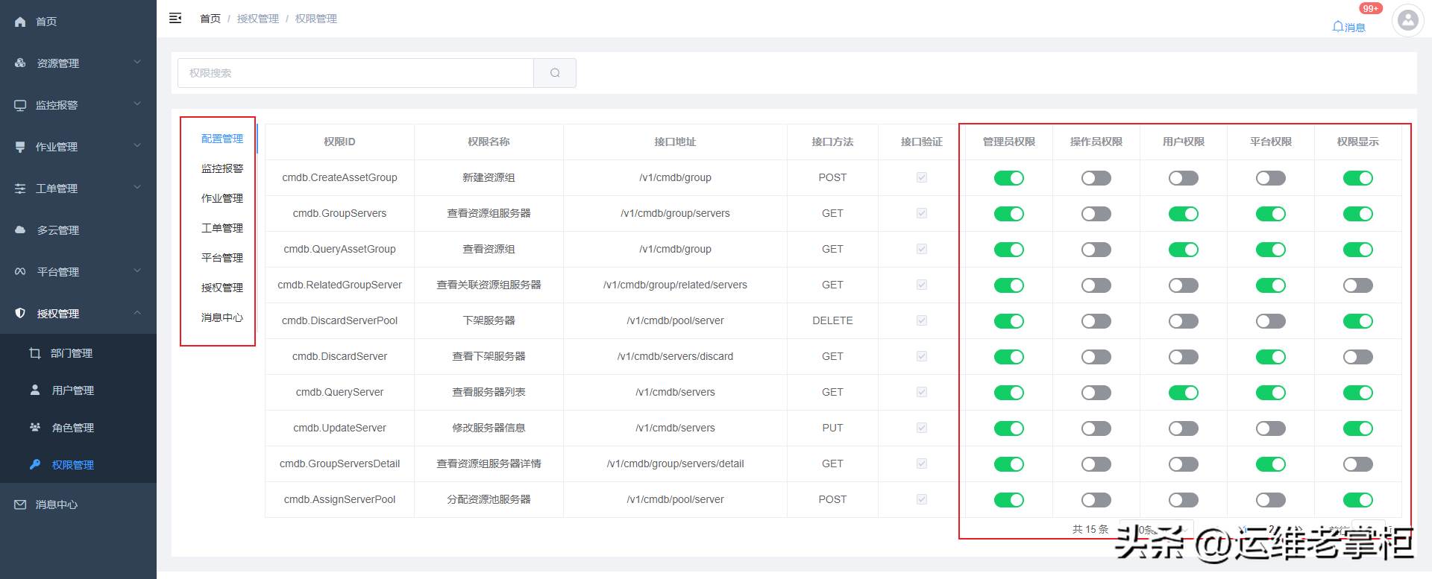
Task: Toggle the sidebar collapse hamburger icon
Action: [x=175, y=18]
